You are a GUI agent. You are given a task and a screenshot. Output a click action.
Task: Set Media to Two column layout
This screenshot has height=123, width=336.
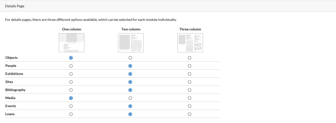[x=130, y=98]
